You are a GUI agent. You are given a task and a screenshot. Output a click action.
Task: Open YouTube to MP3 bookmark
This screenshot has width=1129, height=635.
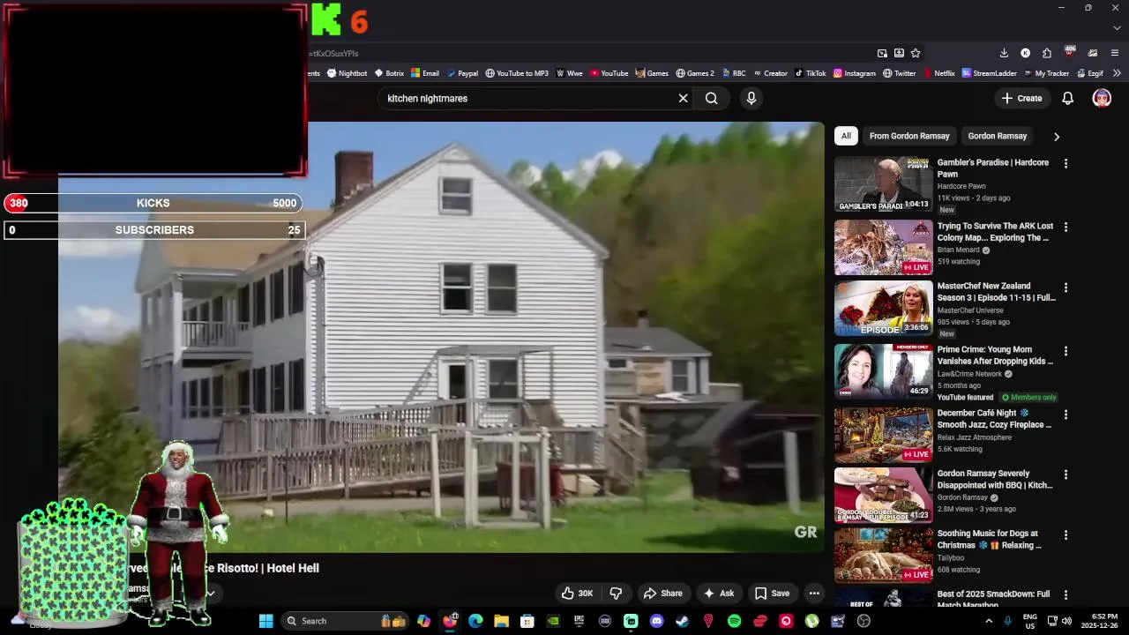pos(517,73)
